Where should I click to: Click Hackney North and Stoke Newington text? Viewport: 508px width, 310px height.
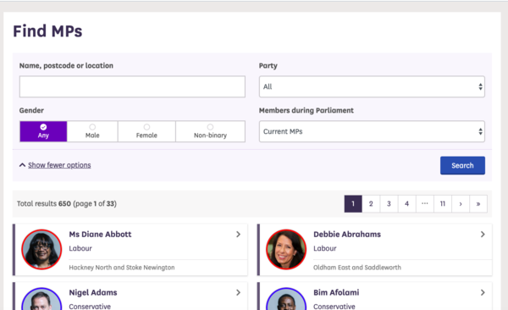(x=122, y=268)
